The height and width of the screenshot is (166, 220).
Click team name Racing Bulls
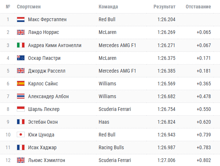tap(111, 147)
